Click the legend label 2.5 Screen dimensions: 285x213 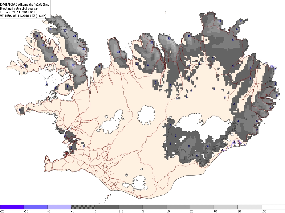pos(121,211)
